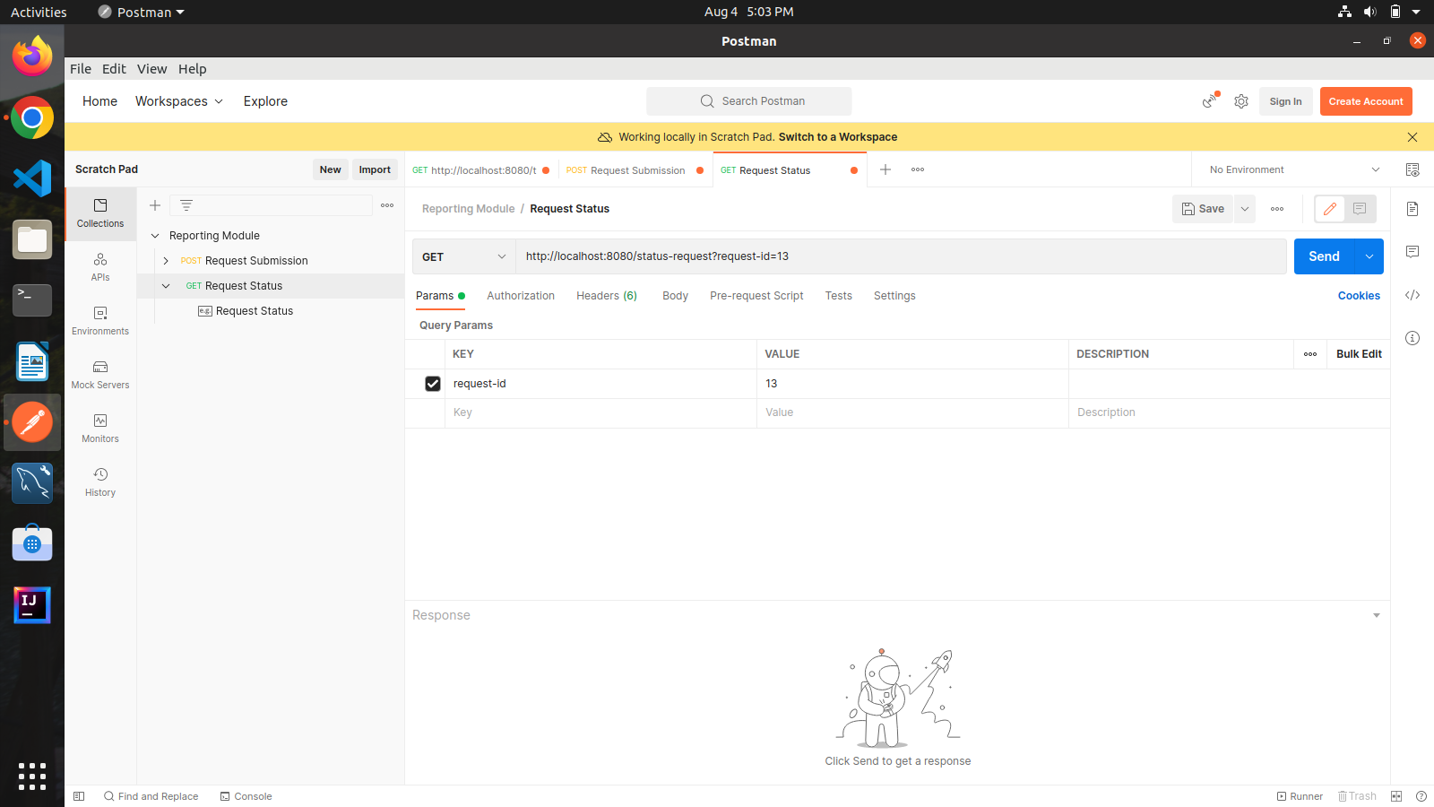The image size is (1434, 807).
Task: Click the request URL input field
Action: click(x=901, y=256)
